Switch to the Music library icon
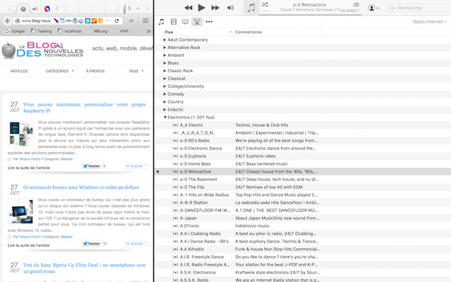The image size is (451, 282). pos(162,21)
